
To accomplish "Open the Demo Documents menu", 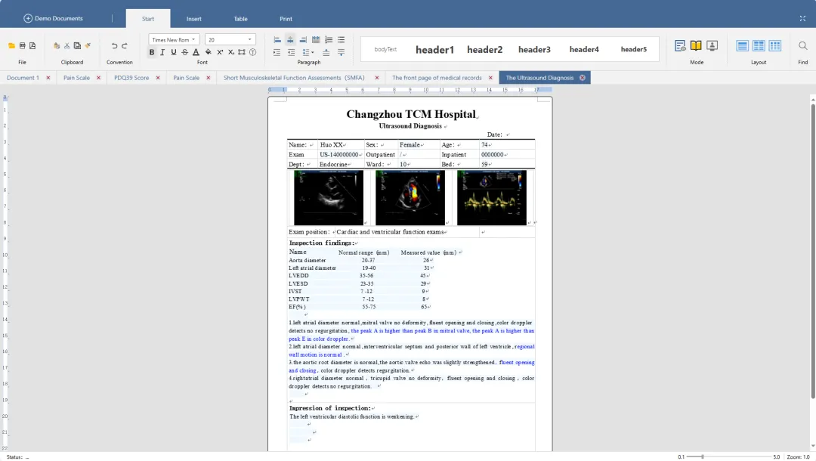I will 53,18.
